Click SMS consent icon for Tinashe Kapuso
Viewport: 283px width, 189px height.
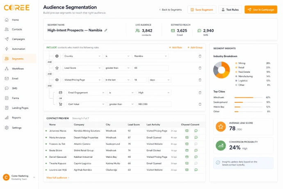point(196,163)
